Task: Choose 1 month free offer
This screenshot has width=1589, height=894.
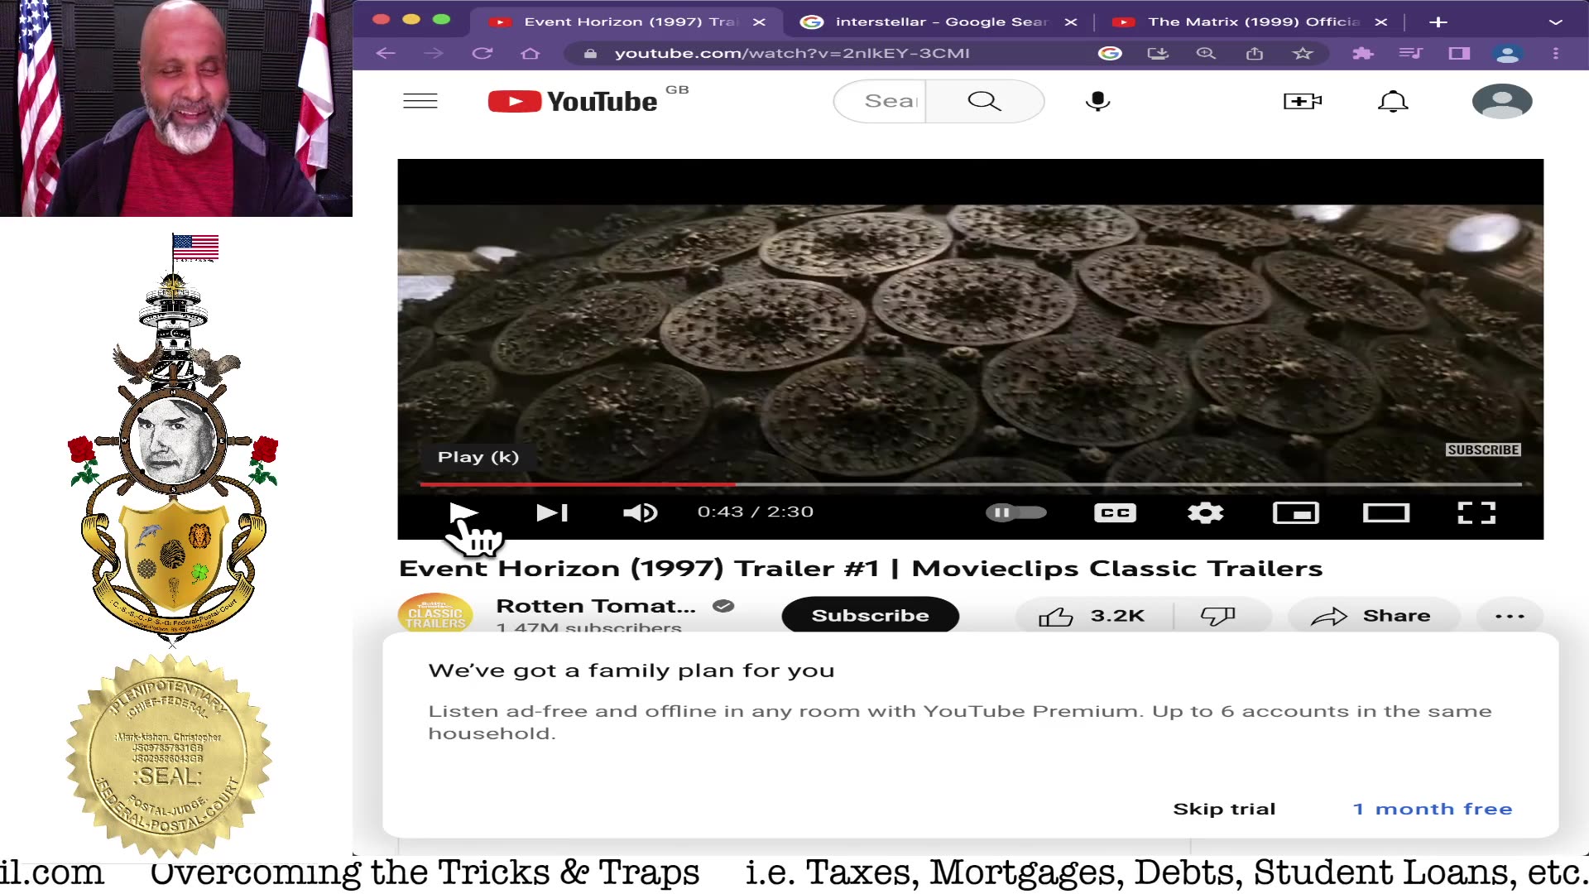Action: pyautogui.click(x=1433, y=809)
